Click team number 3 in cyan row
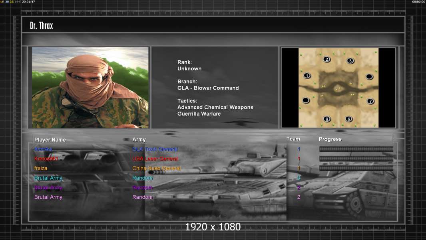The height and width of the screenshot is (240, 426). [299, 178]
